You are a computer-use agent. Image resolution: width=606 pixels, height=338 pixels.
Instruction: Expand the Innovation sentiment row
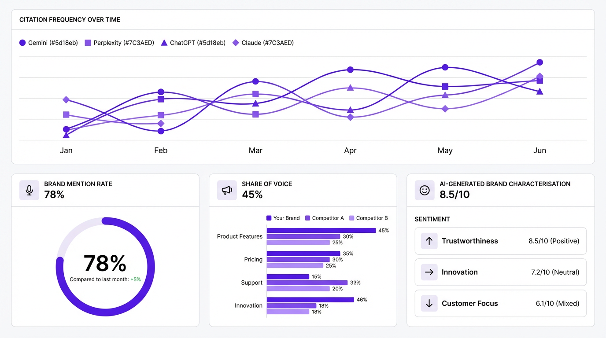[x=500, y=272]
